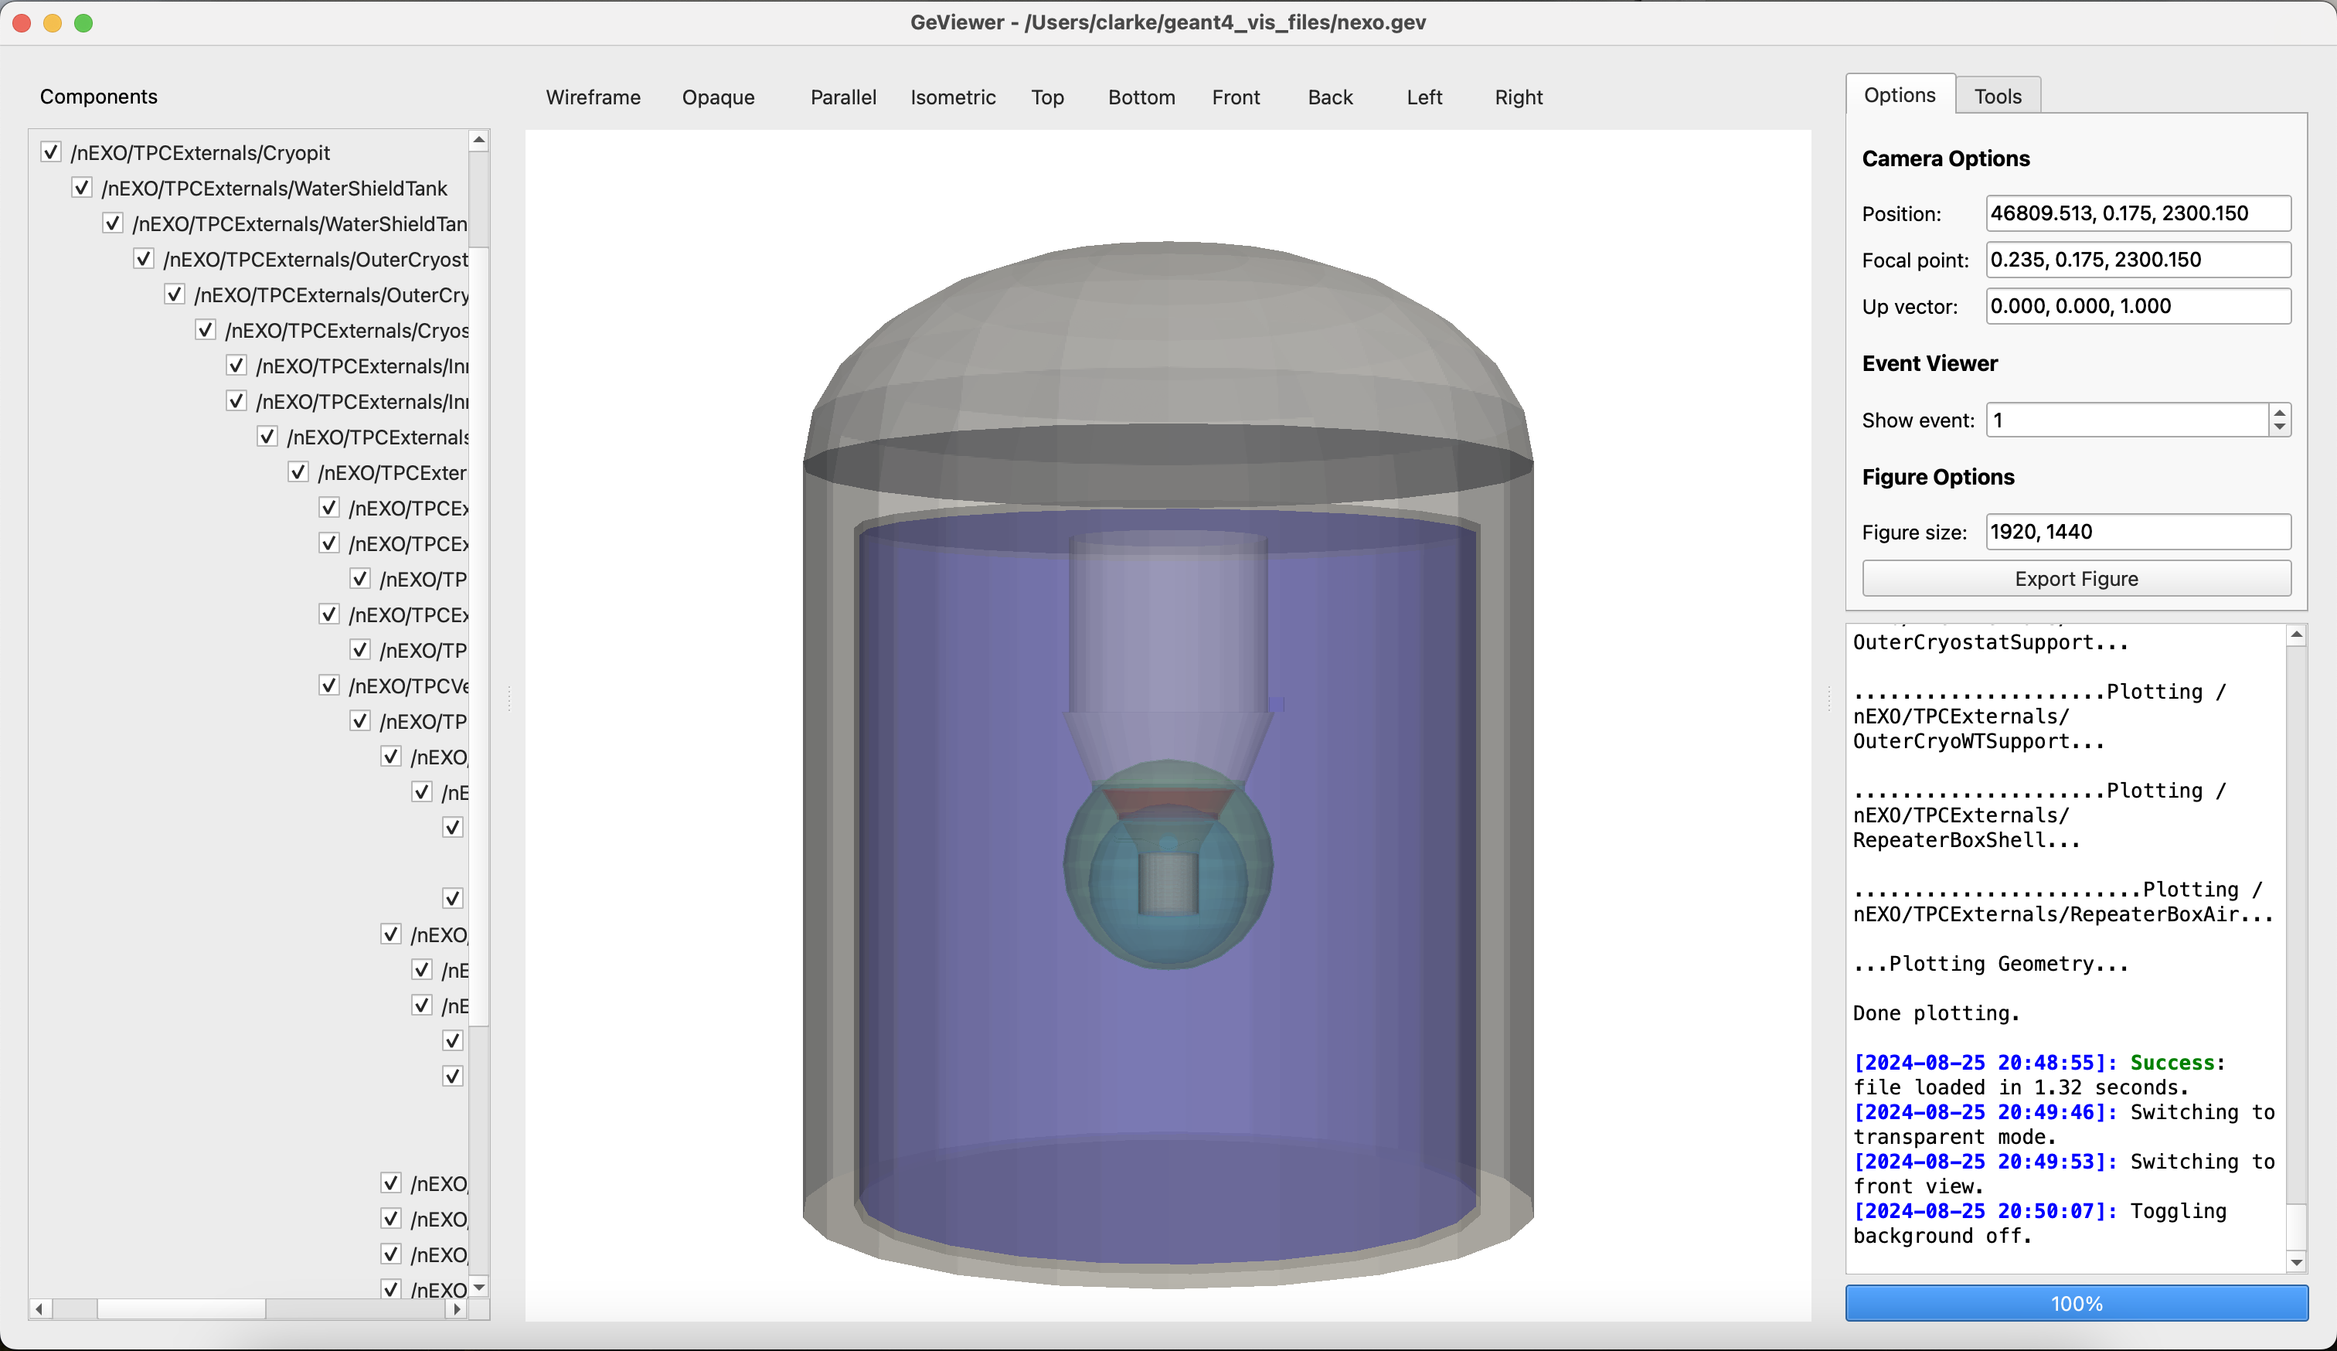The width and height of the screenshot is (2337, 1351).
Task: Set camera to Top view
Action: point(1047,97)
